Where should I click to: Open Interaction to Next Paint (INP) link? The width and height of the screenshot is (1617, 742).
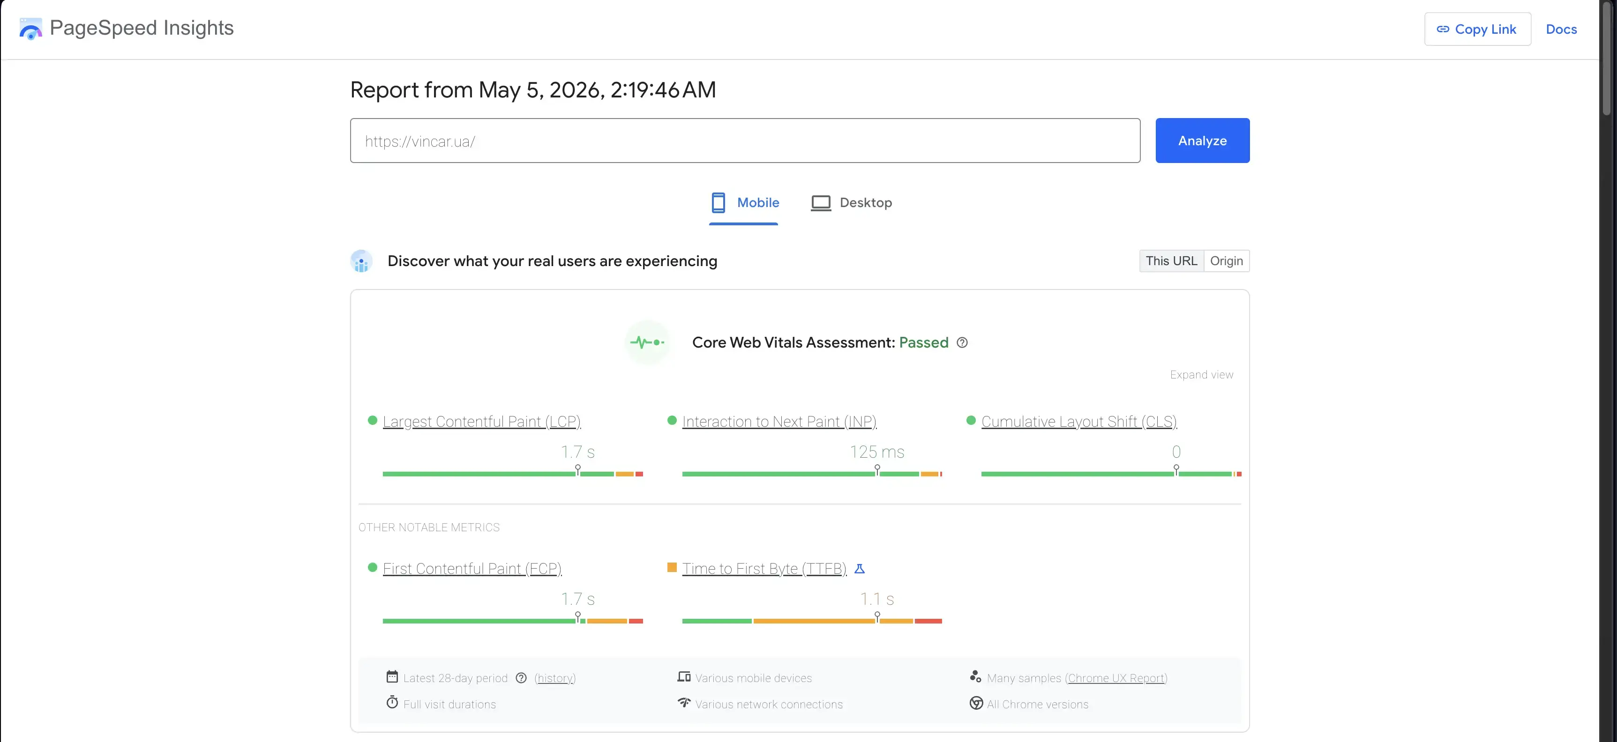pyautogui.click(x=779, y=422)
